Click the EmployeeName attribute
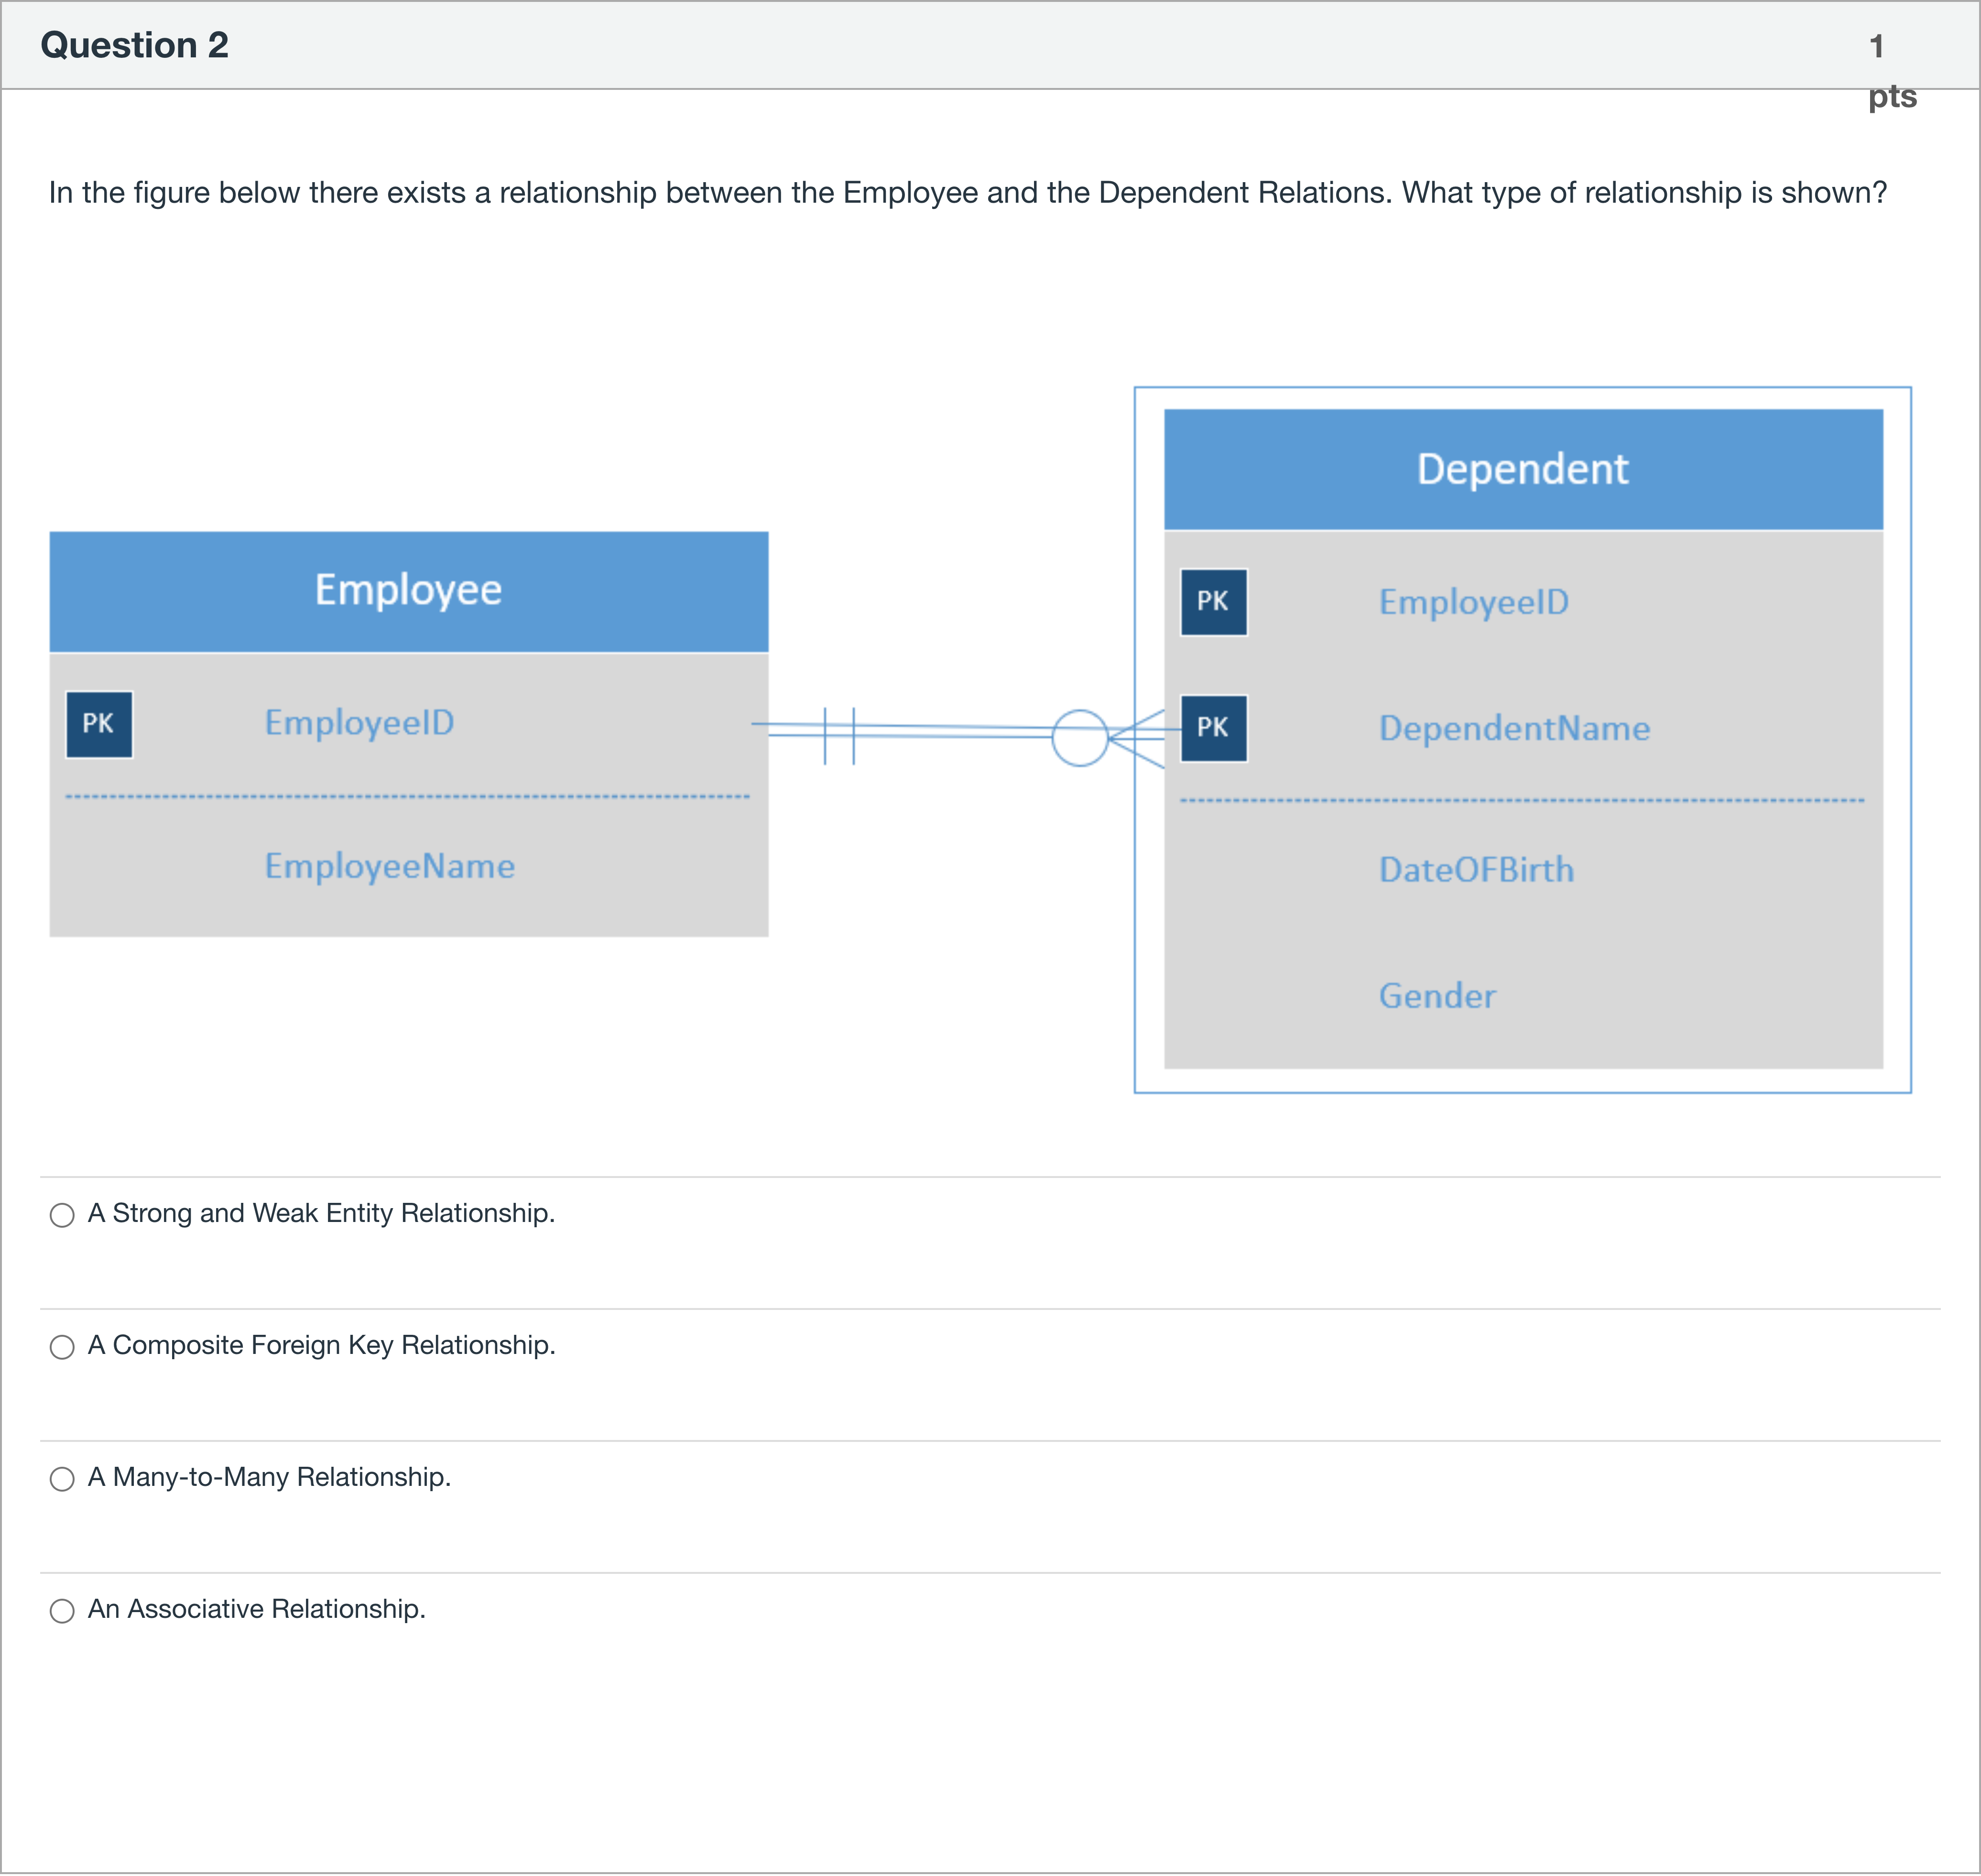The width and height of the screenshot is (1981, 1876). [390, 866]
